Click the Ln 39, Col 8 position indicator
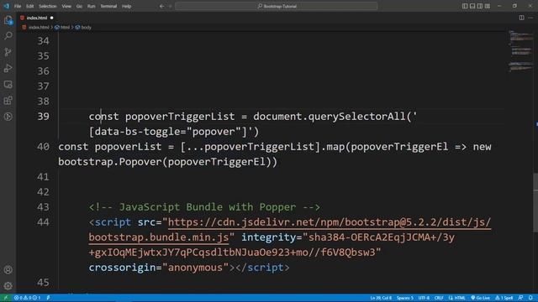This screenshot has width=538, height=302. pos(381,298)
